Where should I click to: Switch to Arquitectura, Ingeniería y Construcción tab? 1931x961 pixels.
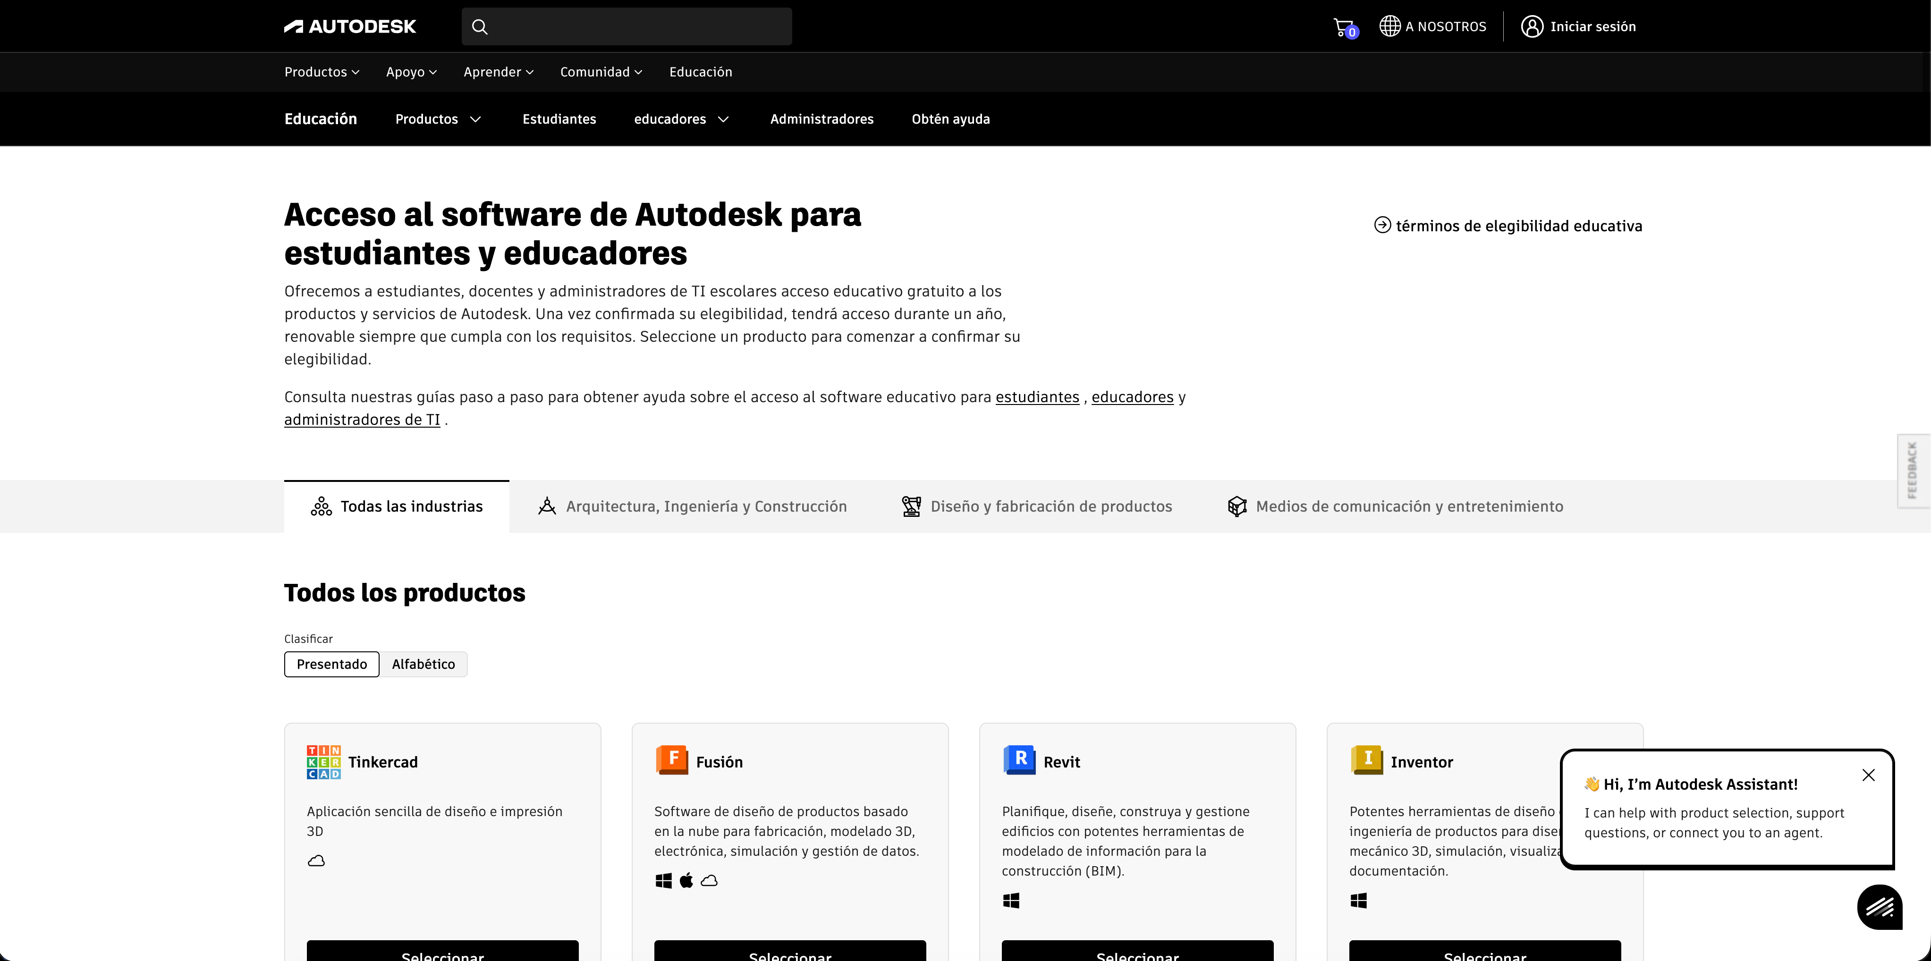[x=692, y=507]
